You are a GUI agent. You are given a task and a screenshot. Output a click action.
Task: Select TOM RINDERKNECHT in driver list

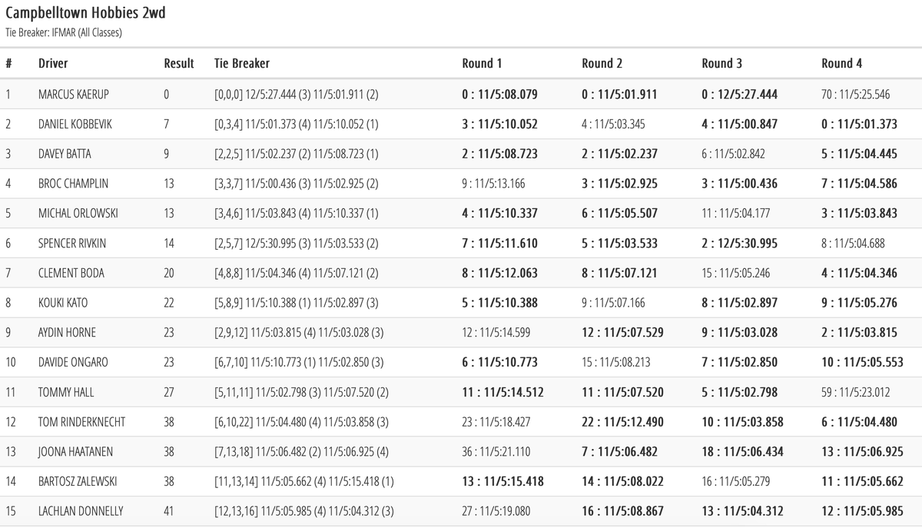click(81, 422)
